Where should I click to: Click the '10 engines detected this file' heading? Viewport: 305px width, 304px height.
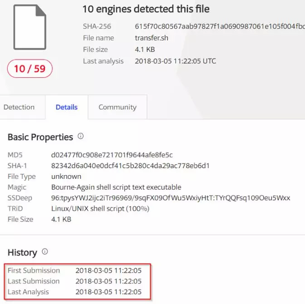(146, 9)
